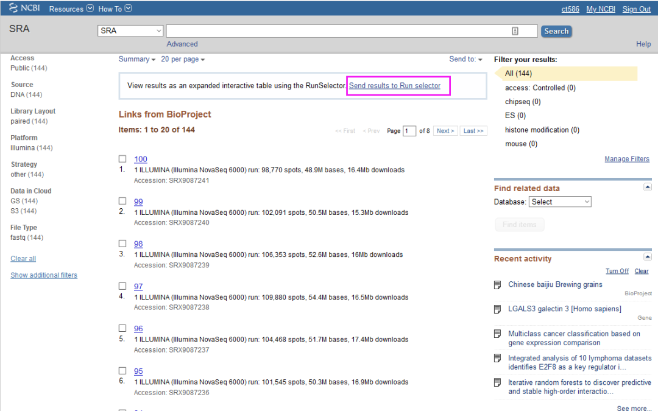The image size is (658, 411).
Task: Expand the Resources menu
Action: click(71, 9)
